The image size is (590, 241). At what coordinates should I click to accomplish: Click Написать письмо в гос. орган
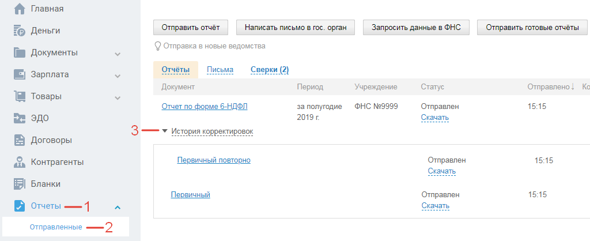(296, 27)
